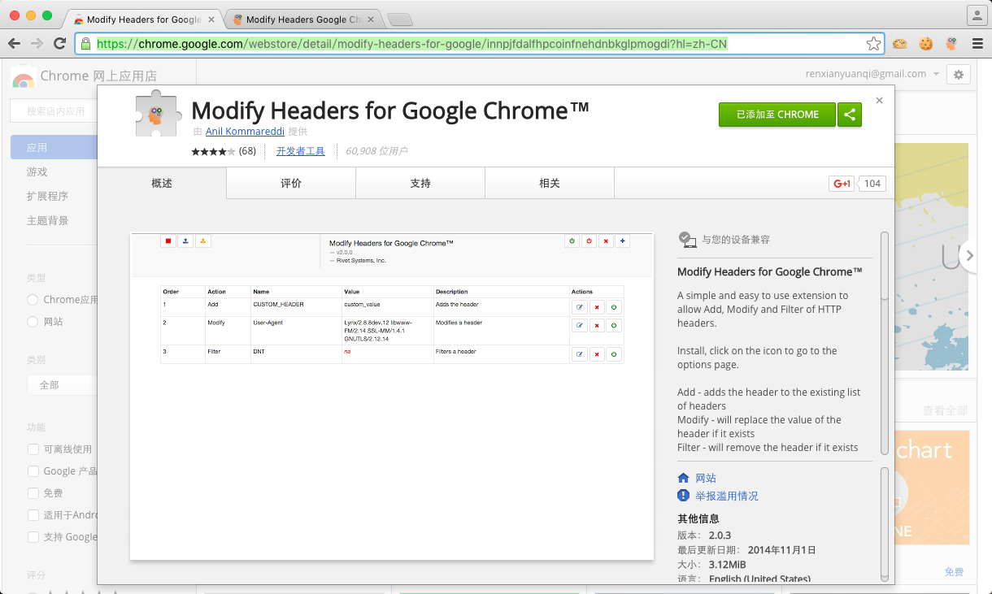Viewport: 992px width, 594px height.
Task: Click the cookie extension icon in toolbar
Action: pyautogui.click(x=925, y=44)
